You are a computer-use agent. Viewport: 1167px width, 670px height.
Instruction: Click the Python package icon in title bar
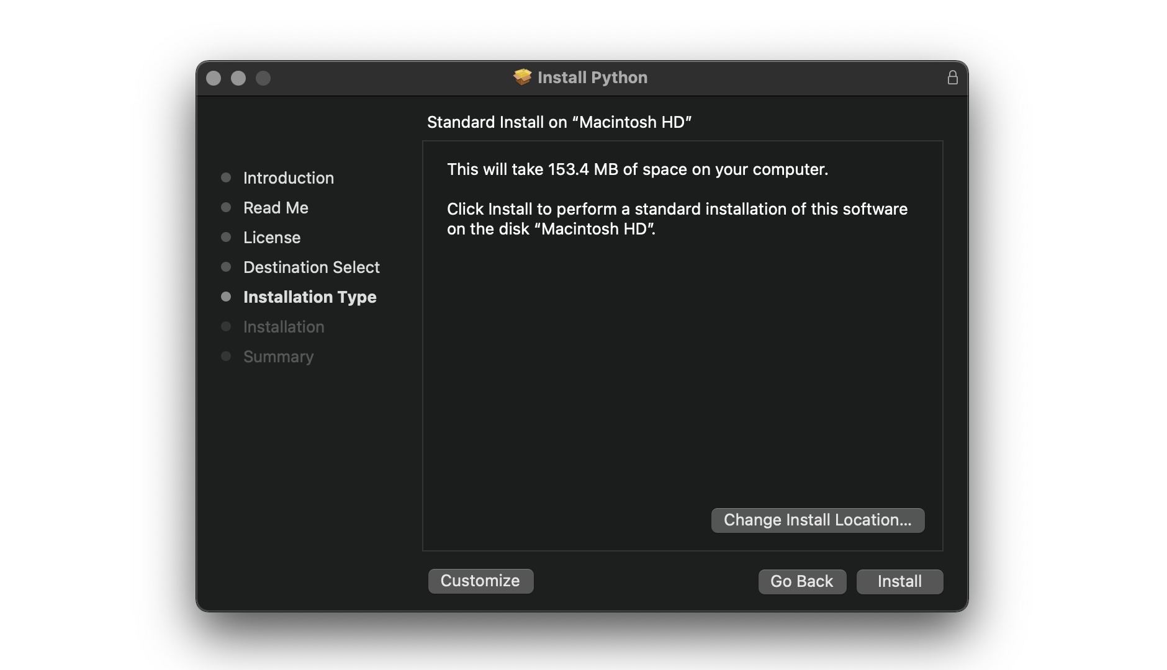coord(522,77)
